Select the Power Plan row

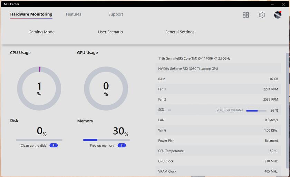click(218, 140)
